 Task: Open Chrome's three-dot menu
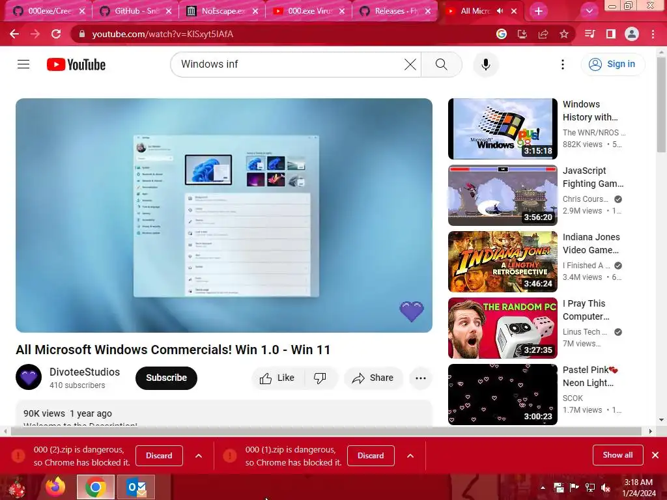click(653, 34)
